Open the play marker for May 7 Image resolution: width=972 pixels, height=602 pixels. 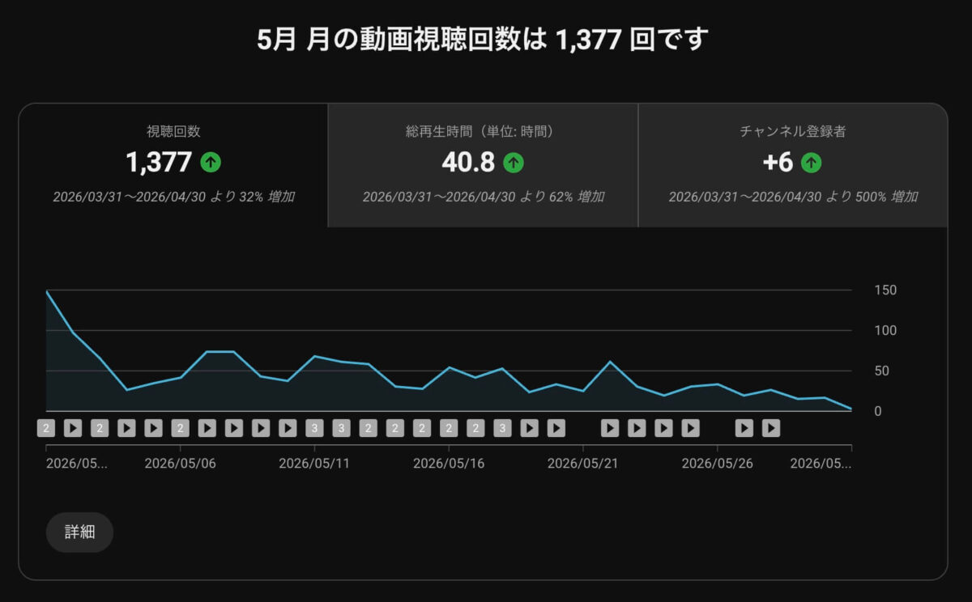pyautogui.click(x=207, y=428)
